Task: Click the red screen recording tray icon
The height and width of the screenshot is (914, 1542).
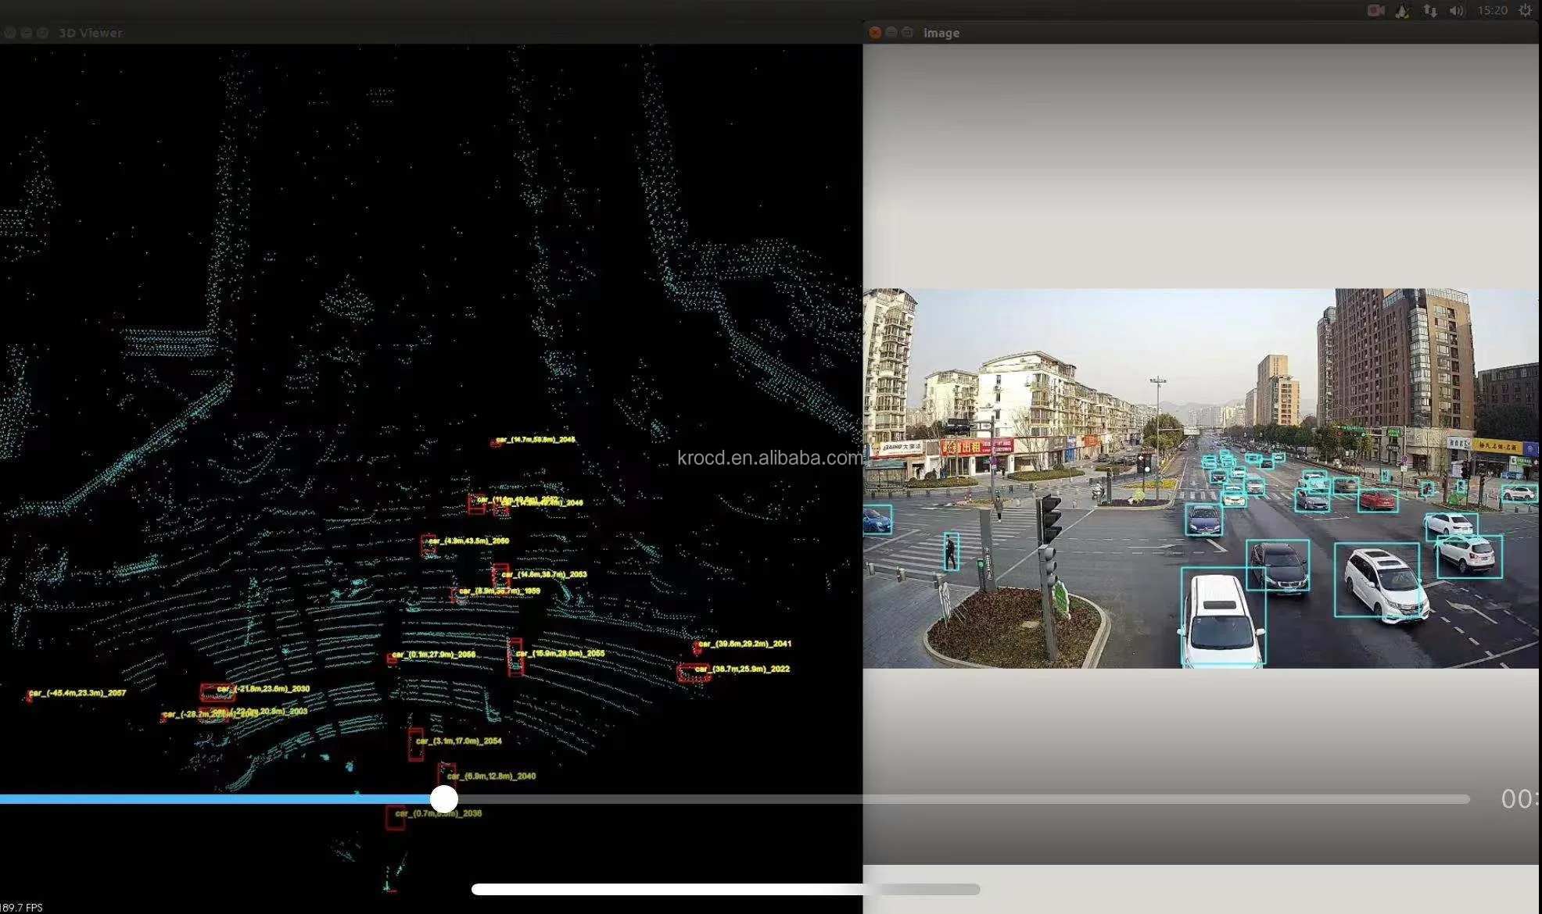Action: click(x=1376, y=10)
